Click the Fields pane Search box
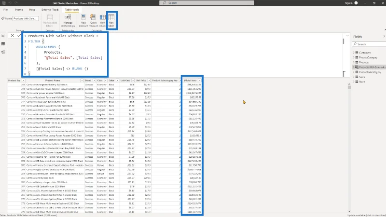The width and height of the screenshot is (386, 217). (x=369, y=44)
